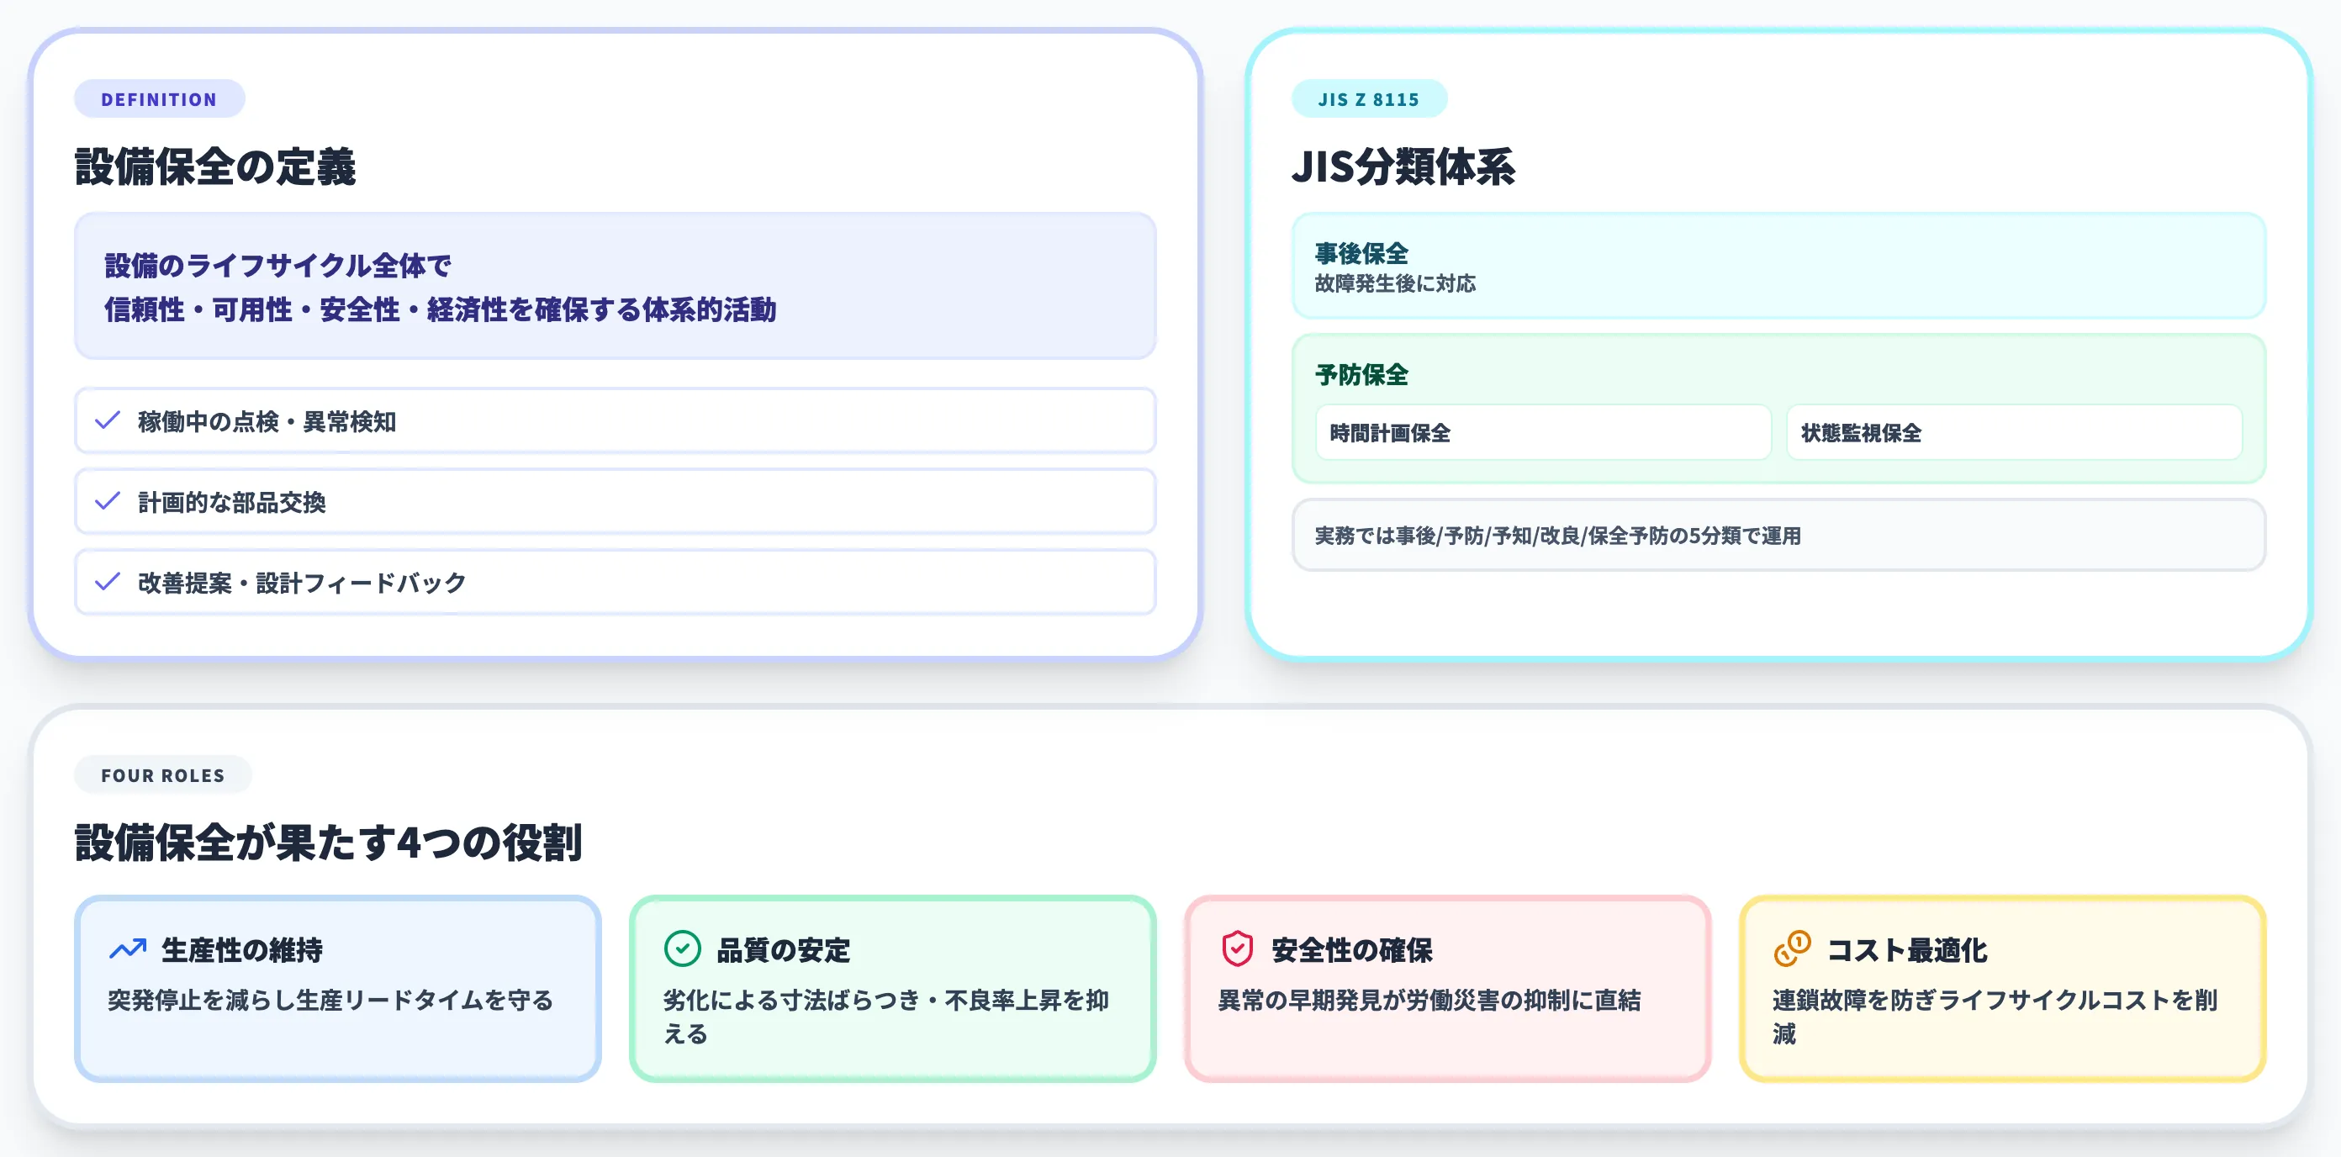Select the DEFINITION badge
This screenshot has height=1157, width=2341.
click(159, 98)
